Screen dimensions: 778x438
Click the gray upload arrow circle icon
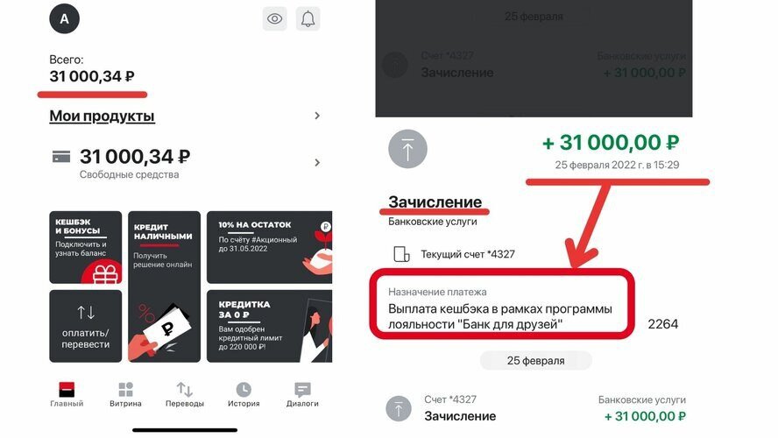coord(408,149)
